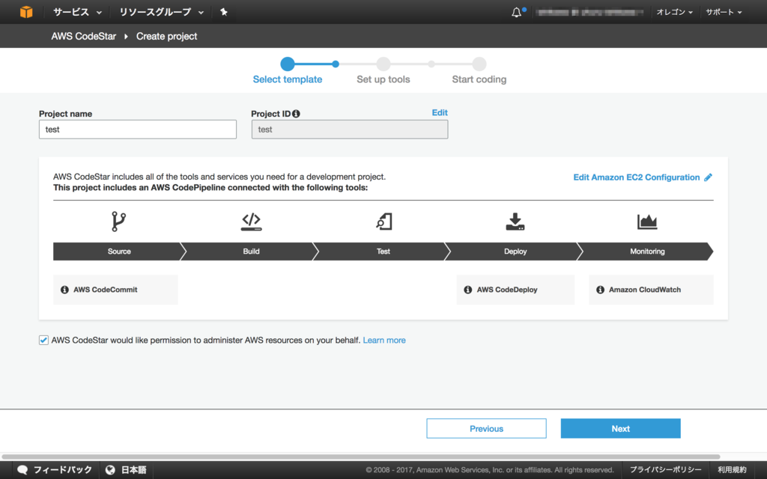Open プライバシーポリシー privacy policy link
This screenshot has width=767, height=479.
[x=665, y=470]
